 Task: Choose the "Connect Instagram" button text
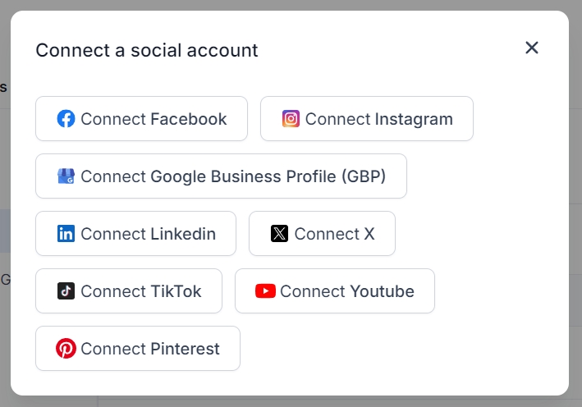click(x=378, y=119)
